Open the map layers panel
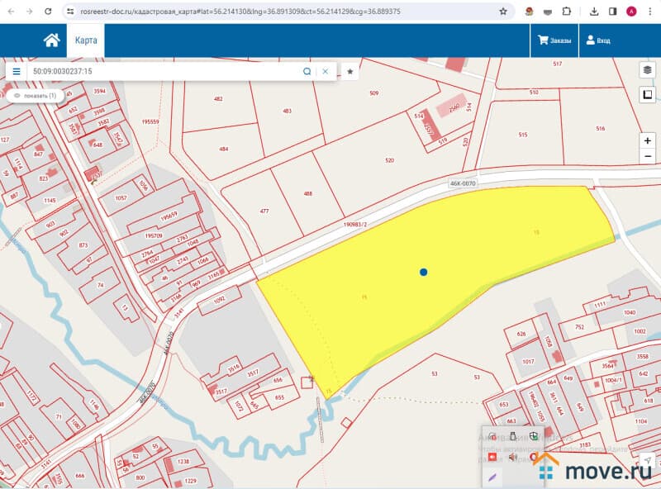This screenshot has height=489, width=661. pyautogui.click(x=647, y=70)
